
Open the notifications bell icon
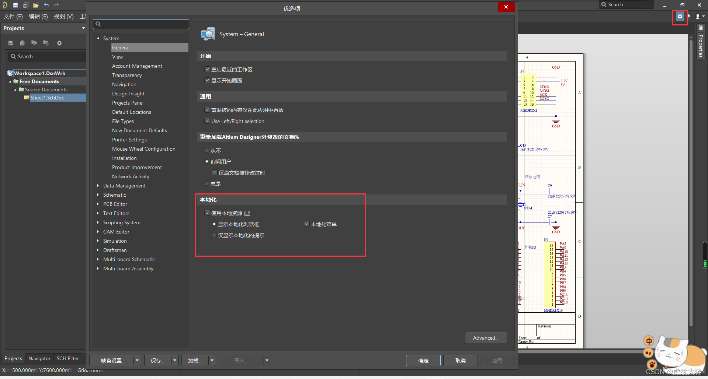click(689, 17)
